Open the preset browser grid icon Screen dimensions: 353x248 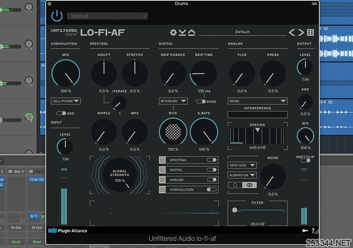[x=310, y=33]
